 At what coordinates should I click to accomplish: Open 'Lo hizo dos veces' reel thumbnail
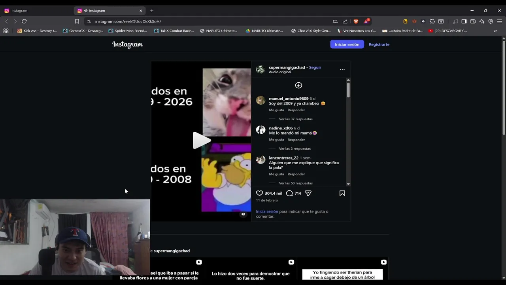(x=251, y=269)
